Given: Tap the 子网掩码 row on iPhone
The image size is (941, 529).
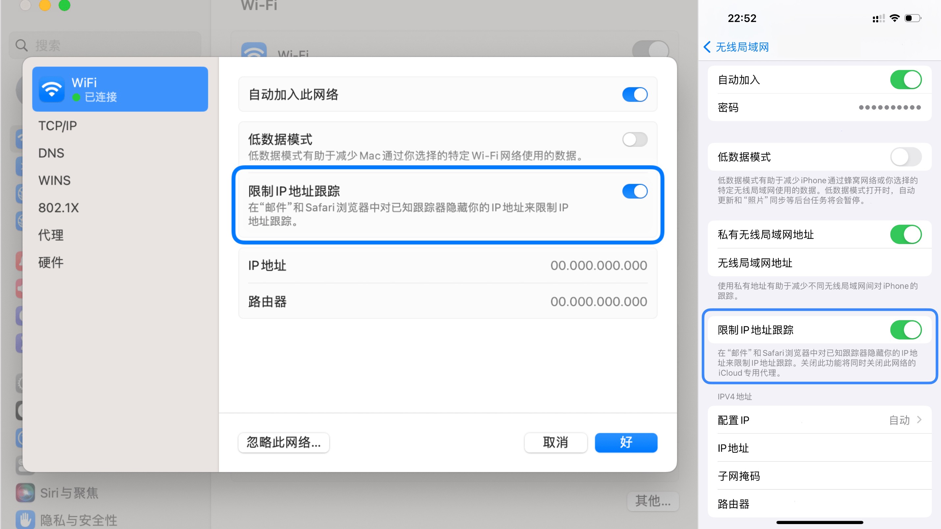Looking at the screenshot, I should coord(819,476).
